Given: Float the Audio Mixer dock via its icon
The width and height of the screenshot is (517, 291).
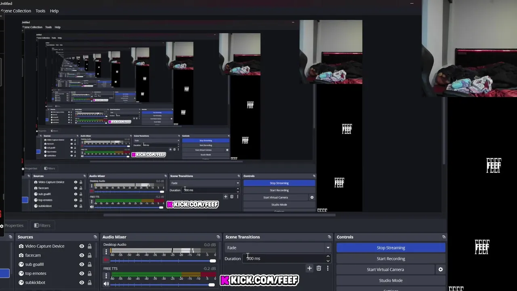Looking at the screenshot, I should click(218, 237).
